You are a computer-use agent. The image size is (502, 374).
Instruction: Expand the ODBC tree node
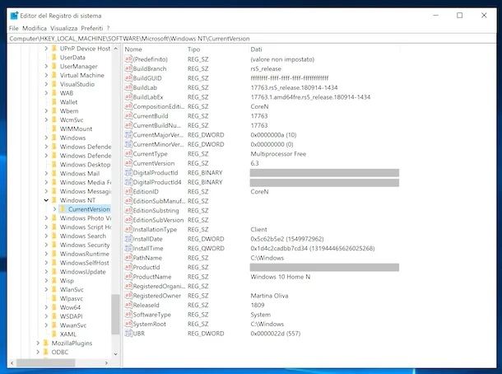pyautogui.click(x=38, y=352)
